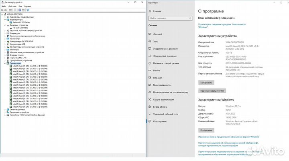Screen dimensions: 289x161
Task: Click the Forward arrow in Device Manager toolbar
Action: tap(6, 10)
